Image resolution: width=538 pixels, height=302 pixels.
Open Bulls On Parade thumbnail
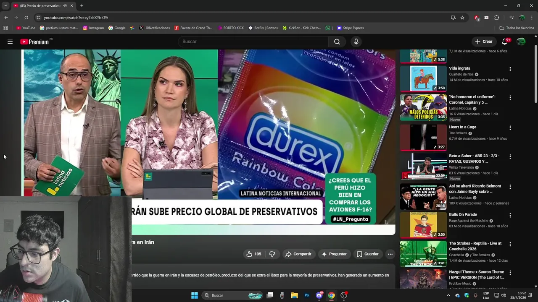pyautogui.click(x=423, y=225)
